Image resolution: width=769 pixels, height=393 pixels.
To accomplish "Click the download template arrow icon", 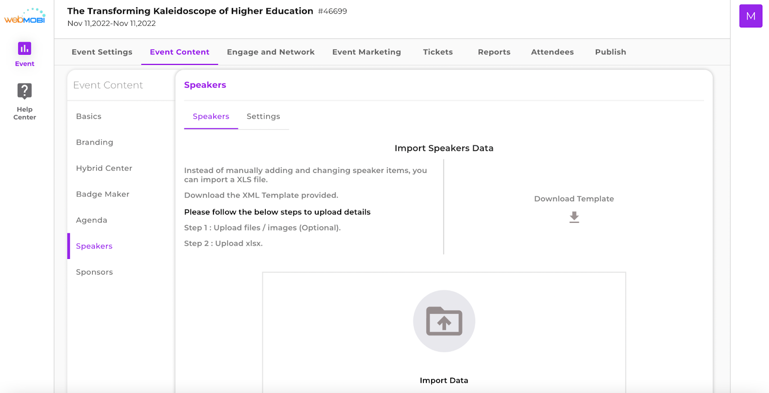I will point(574,217).
